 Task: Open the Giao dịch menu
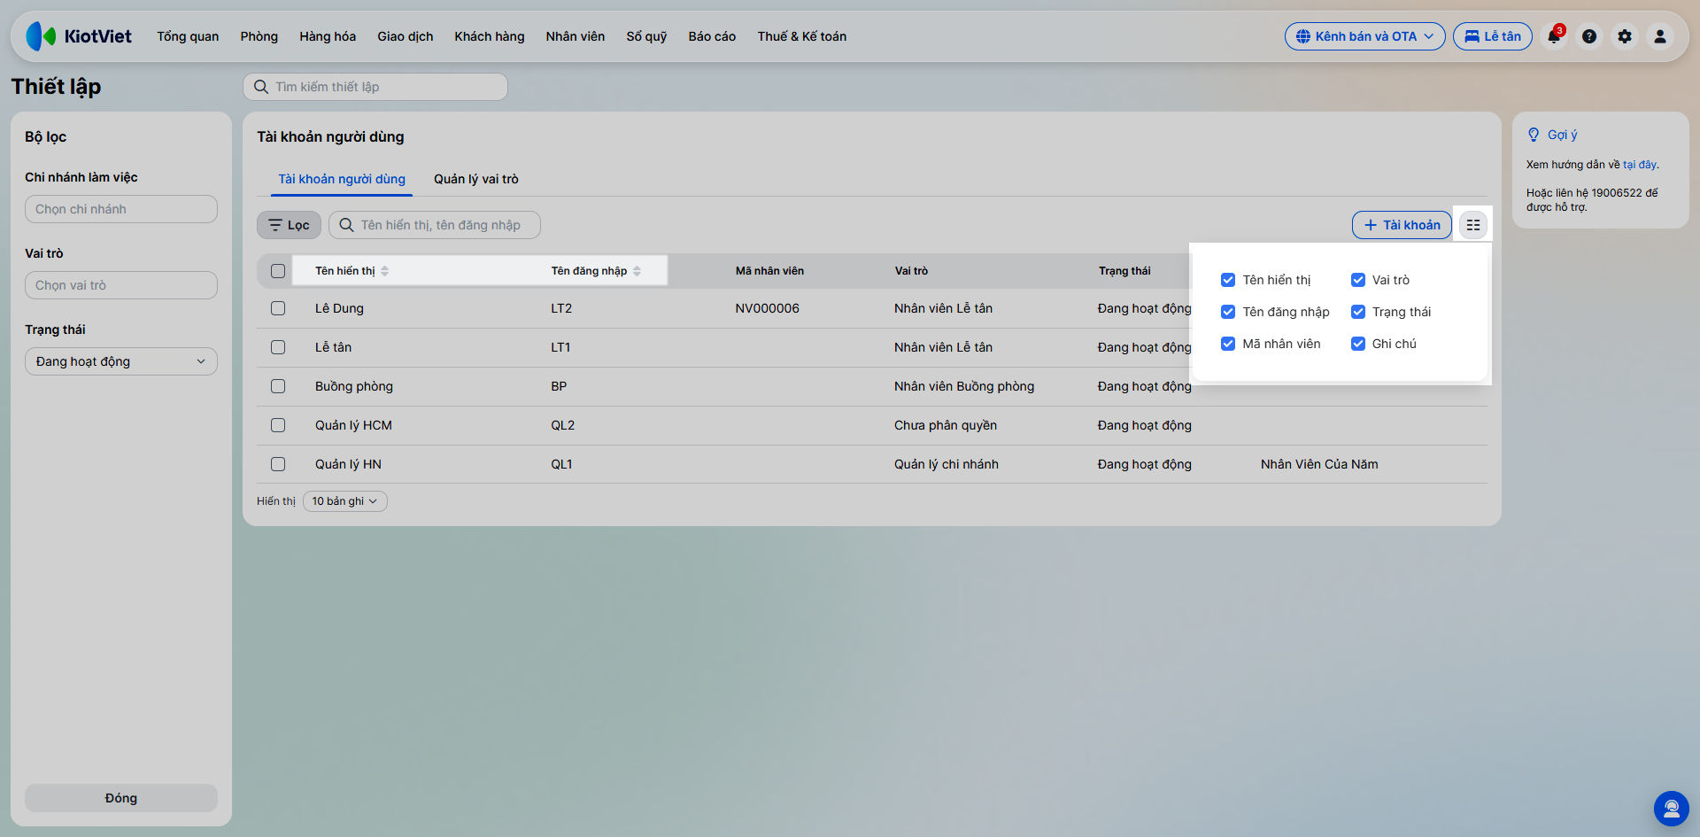pyautogui.click(x=406, y=36)
